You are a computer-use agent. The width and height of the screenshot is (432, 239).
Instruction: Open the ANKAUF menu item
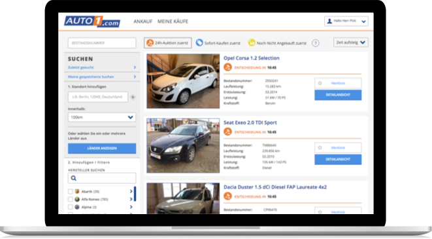142,22
